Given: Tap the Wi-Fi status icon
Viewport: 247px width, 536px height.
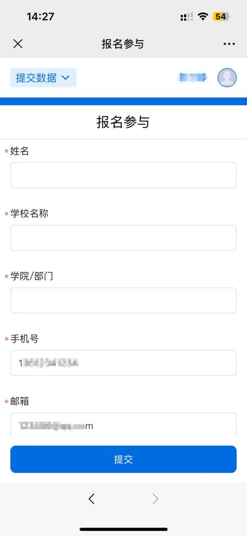Looking at the screenshot, I should point(203,17).
